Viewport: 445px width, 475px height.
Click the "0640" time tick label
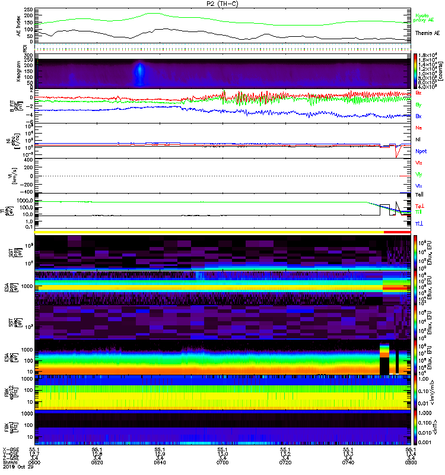pyautogui.click(x=160, y=463)
